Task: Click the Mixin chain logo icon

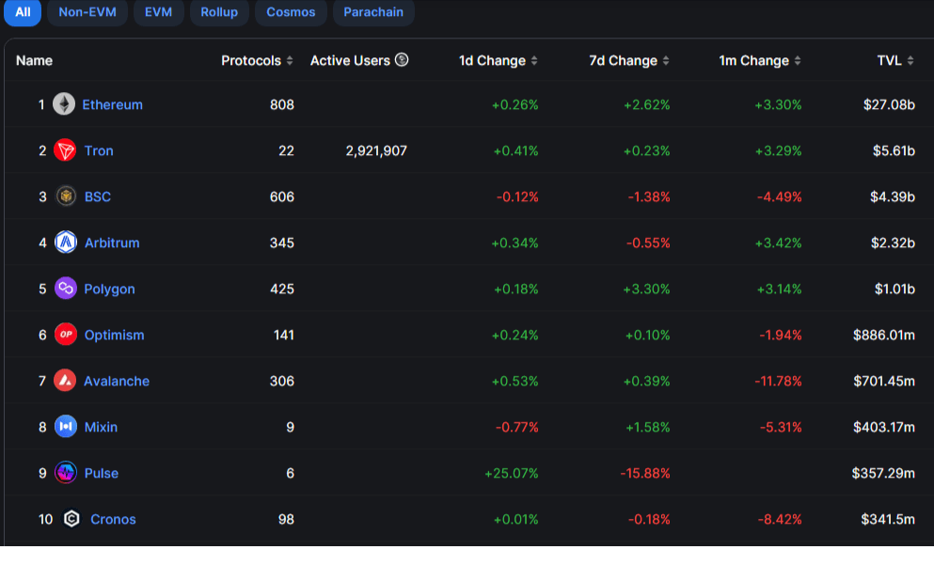Action: (x=66, y=427)
